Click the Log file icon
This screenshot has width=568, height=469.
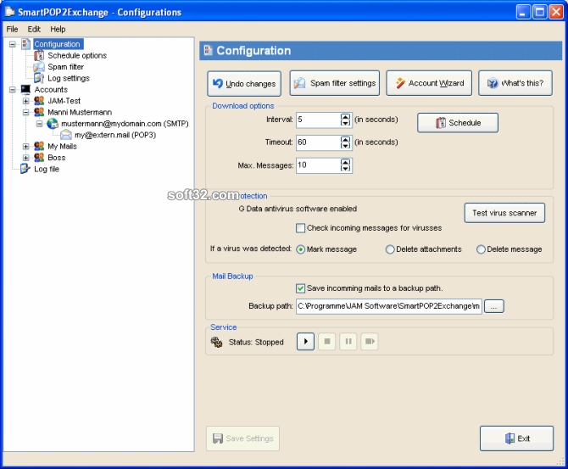pos(25,169)
